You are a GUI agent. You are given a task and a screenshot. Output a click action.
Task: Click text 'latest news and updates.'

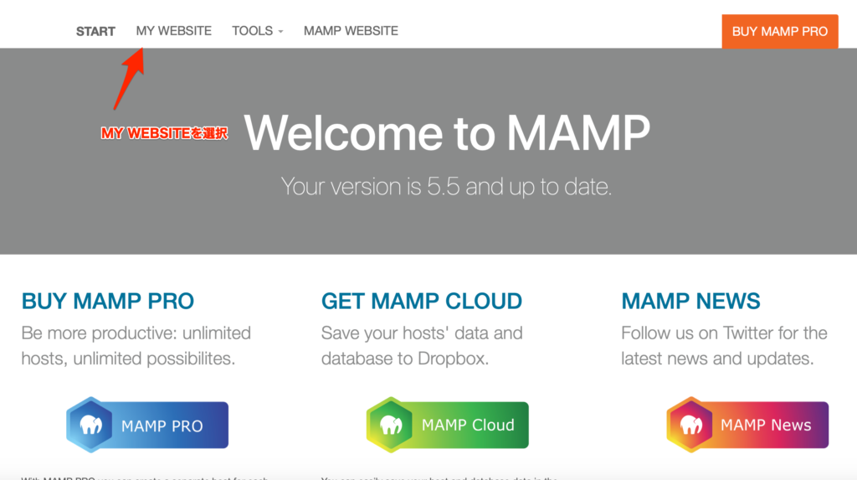coord(717,359)
